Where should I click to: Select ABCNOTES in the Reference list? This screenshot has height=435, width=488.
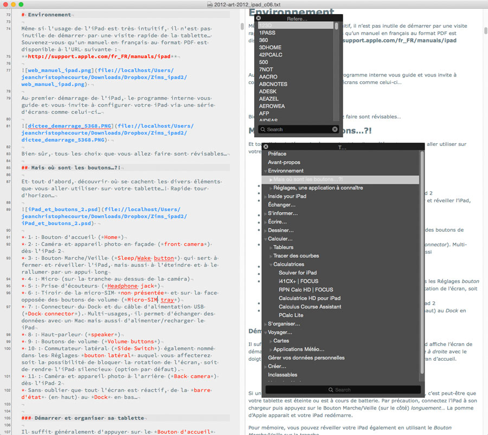pyautogui.click(x=273, y=84)
